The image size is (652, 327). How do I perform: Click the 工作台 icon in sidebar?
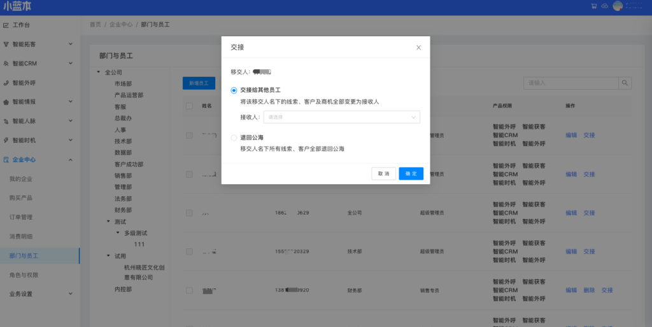point(6,25)
